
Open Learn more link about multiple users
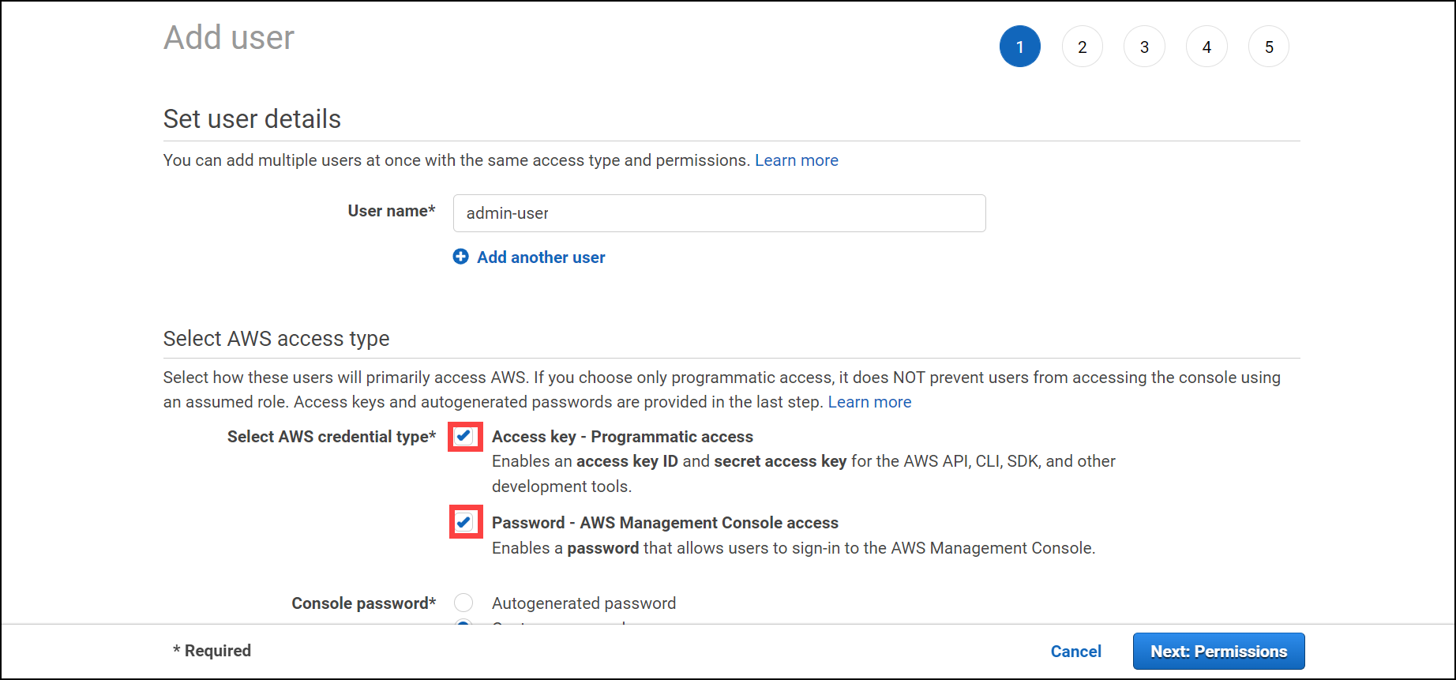[x=796, y=160]
